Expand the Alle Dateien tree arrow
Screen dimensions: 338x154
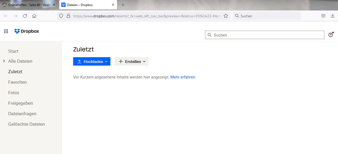[4, 61]
